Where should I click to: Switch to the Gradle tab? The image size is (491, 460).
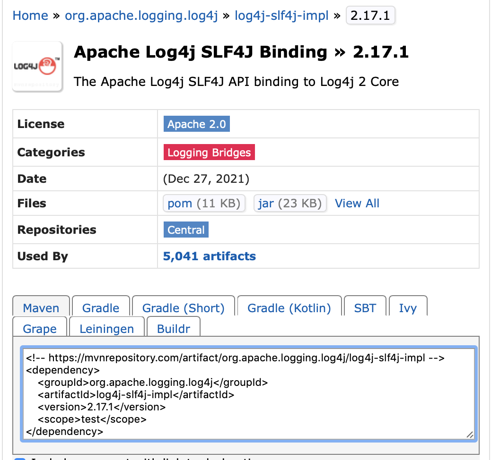click(x=101, y=307)
